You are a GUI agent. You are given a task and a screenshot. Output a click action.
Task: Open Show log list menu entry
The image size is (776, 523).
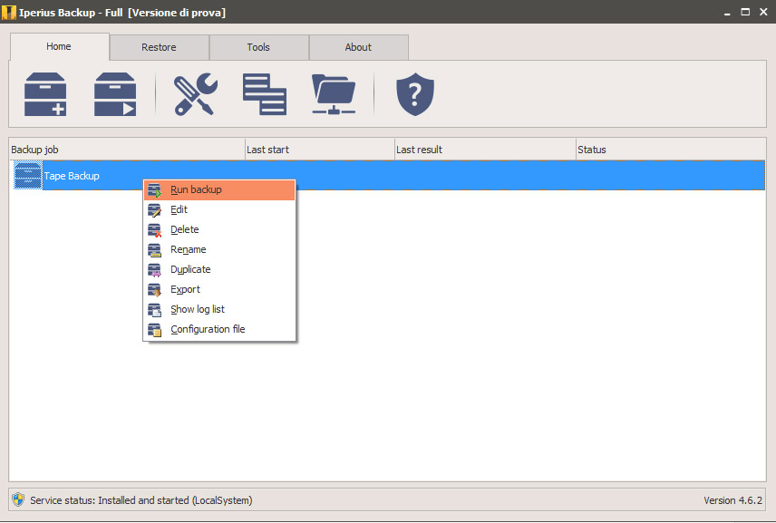pyautogui.click(x=219, y=309)
